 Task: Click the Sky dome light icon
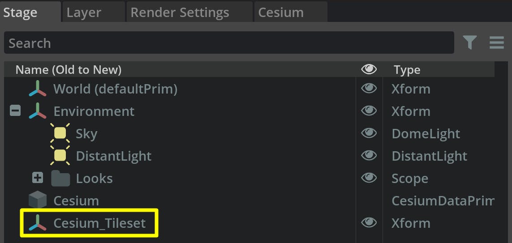click(60, 133)
